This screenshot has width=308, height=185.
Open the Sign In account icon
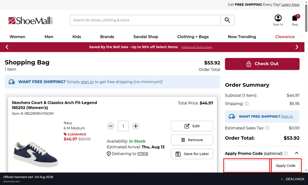[x=278, y=20]
